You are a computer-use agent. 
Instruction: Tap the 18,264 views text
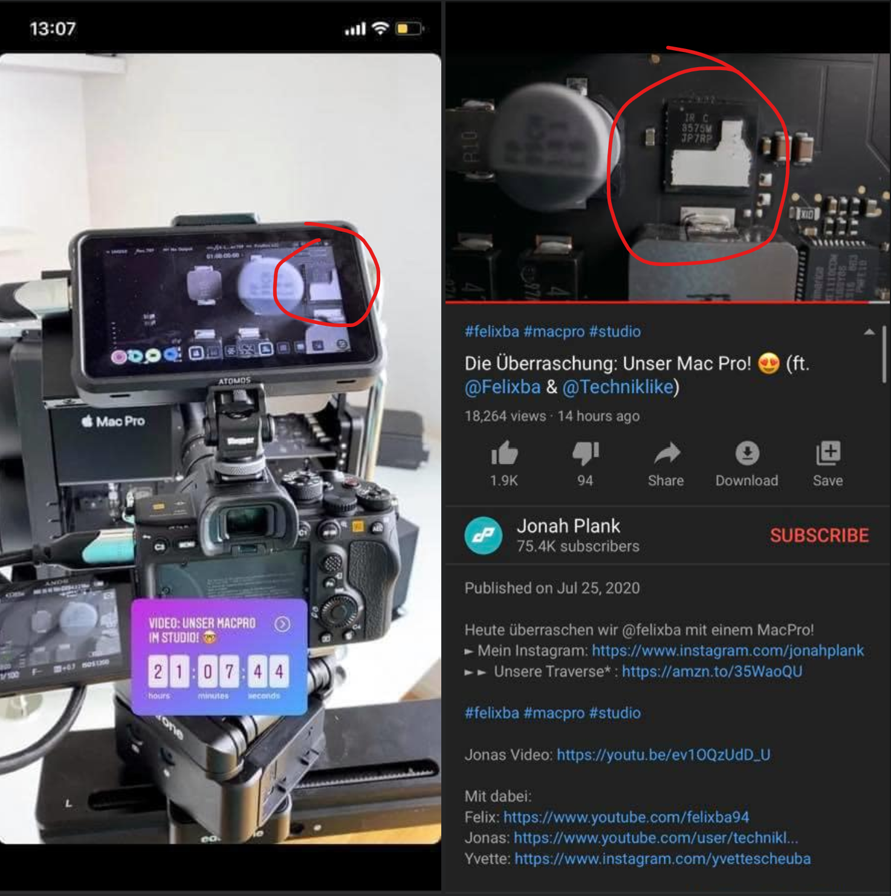[505, 416]
